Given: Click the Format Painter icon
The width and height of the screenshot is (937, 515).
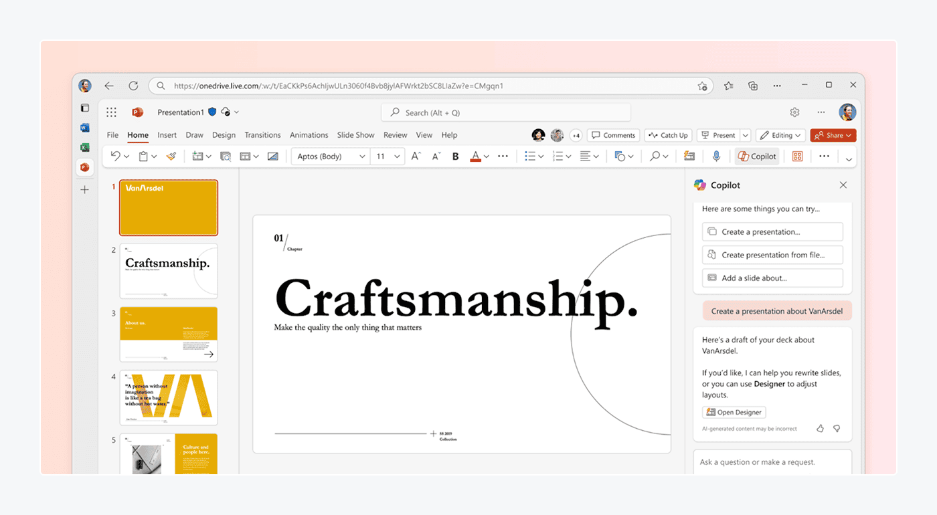Looking at the screenshot, I should [171, 157].
